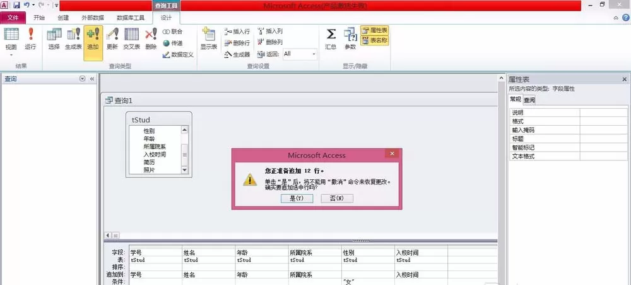The width and height of the screenshot is (631, 285).
Task: Run the query with the 运行 icon
Action: [30, 40]
